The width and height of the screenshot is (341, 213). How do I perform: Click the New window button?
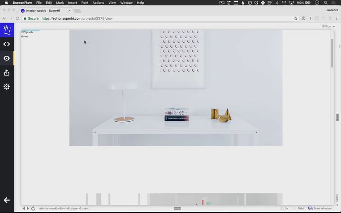pos(320,208)
